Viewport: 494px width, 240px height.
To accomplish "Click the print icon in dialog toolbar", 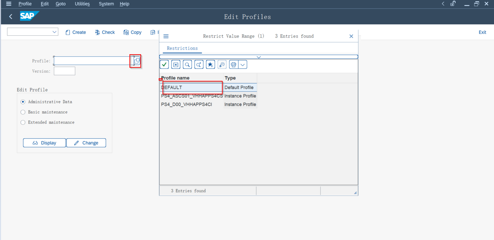I will (234, 64).
